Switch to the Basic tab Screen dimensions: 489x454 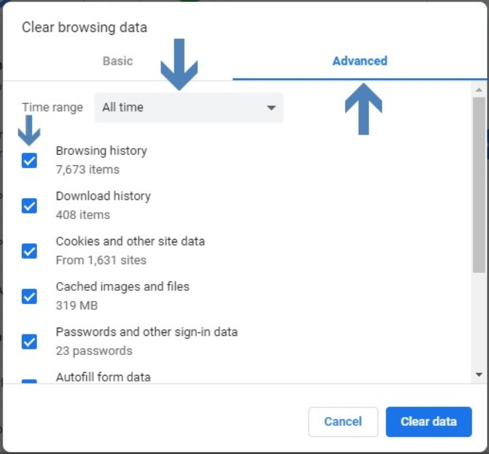(118, 61)
